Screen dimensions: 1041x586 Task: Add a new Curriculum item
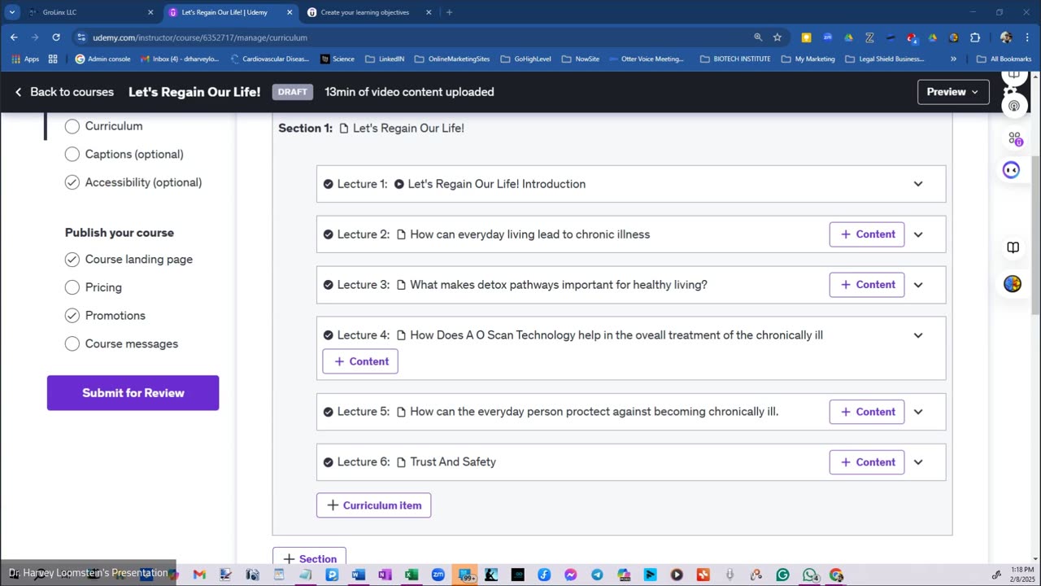coord(374,505)
